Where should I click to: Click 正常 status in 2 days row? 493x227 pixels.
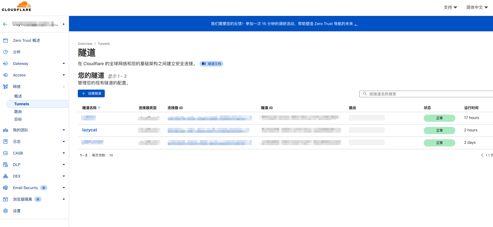439,143
